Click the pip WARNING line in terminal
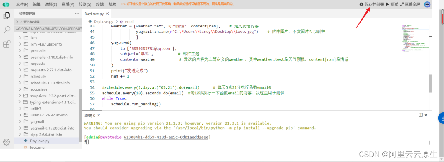The width and height of the screenshot is (444, 162). [178, 123]
